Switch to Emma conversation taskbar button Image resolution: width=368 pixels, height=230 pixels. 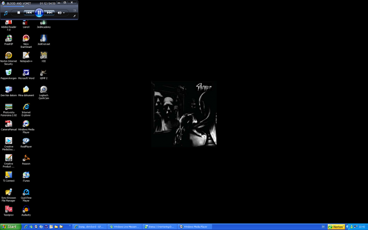pyautogui.click(x=160, y=227)
